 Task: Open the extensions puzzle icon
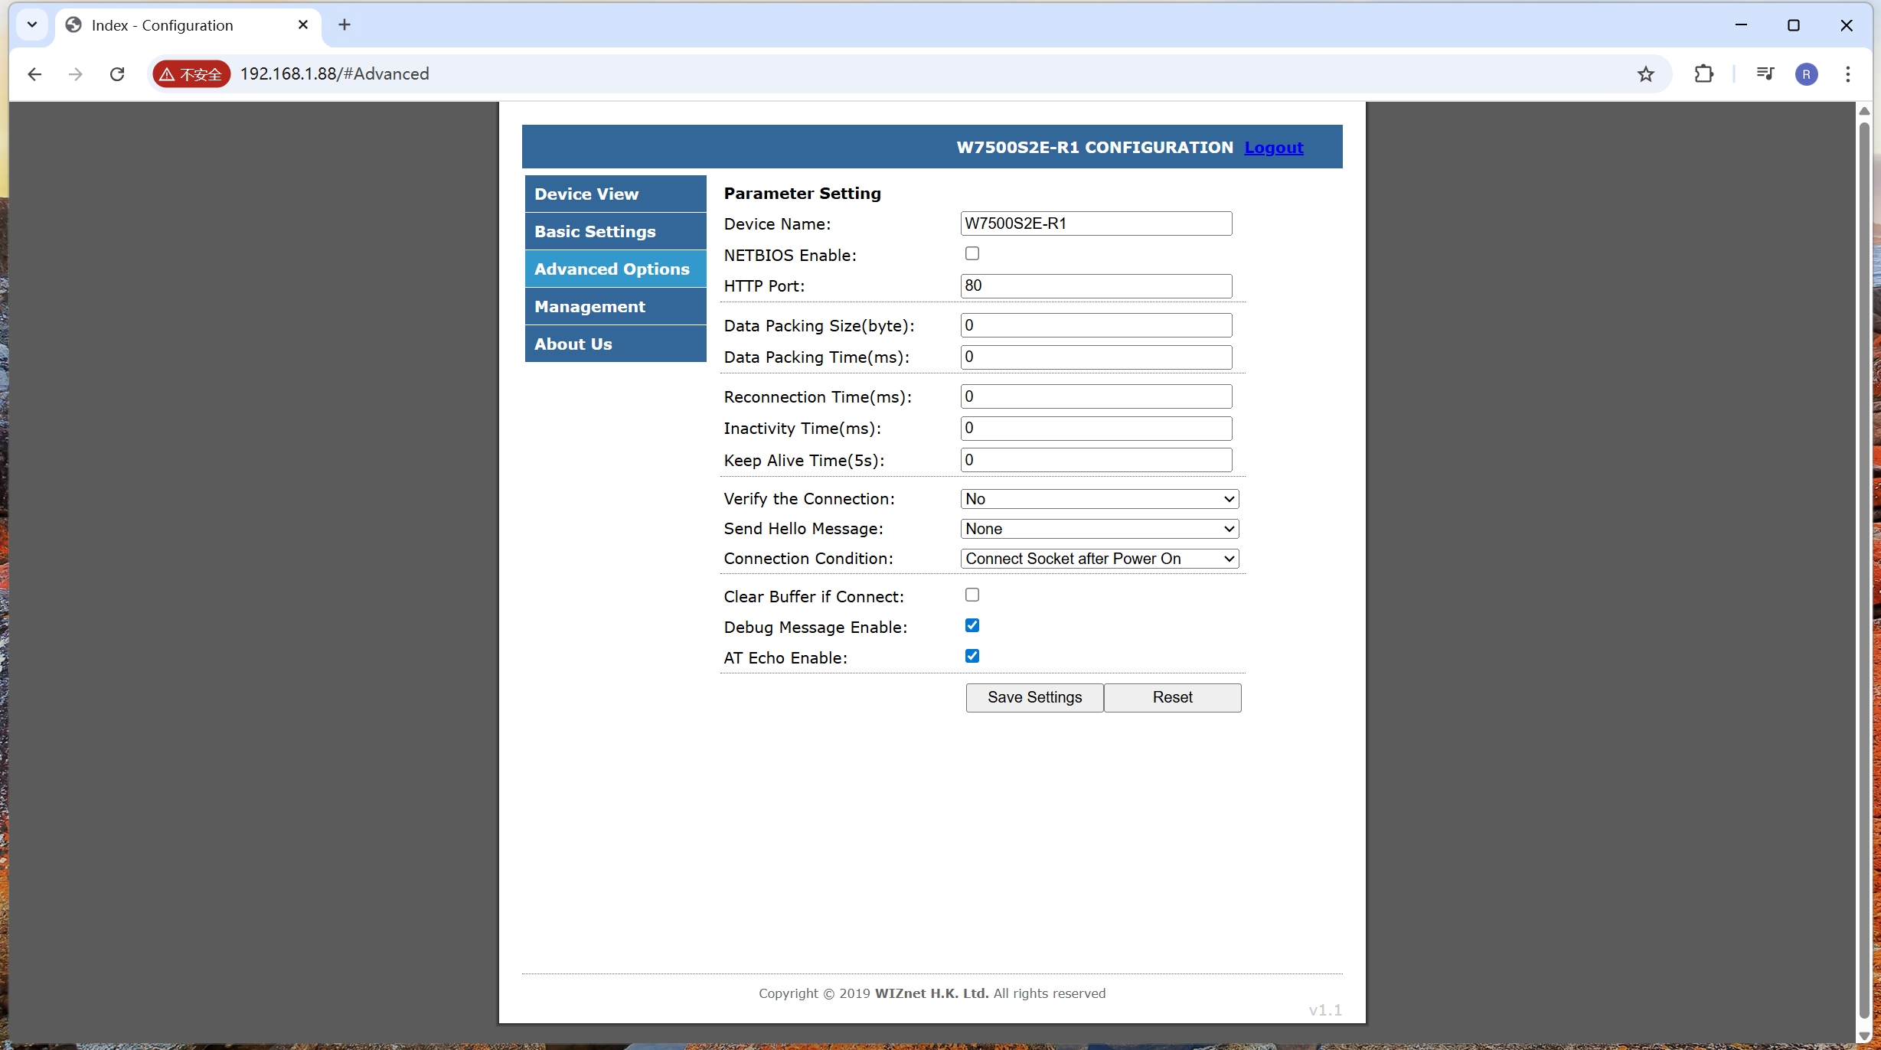(1703, 74)
